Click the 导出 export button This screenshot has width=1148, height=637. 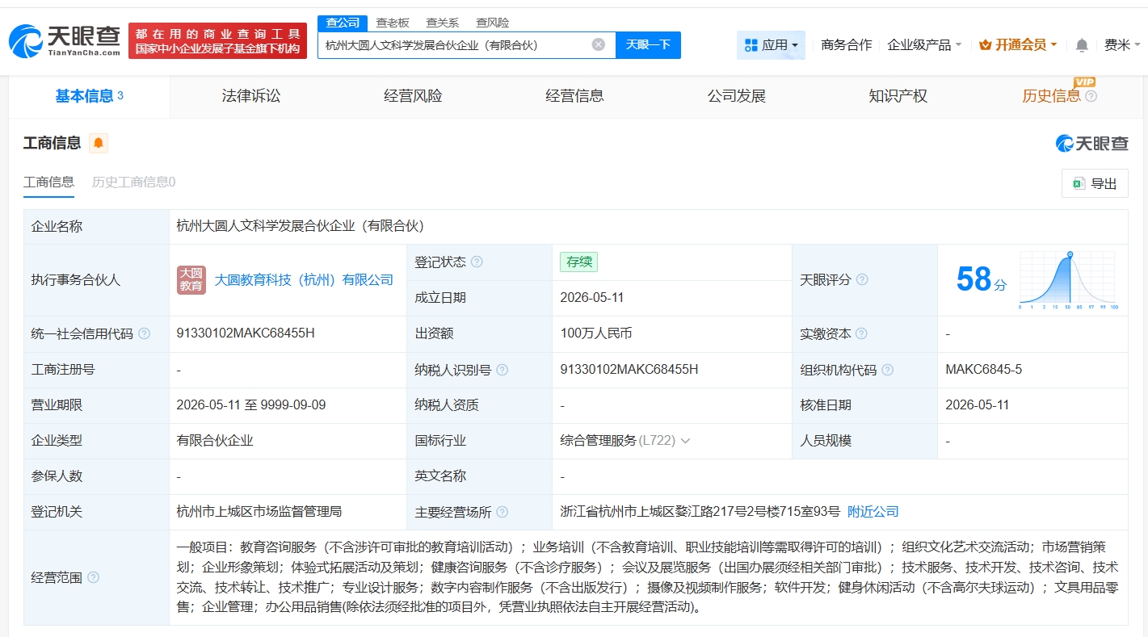click(1095, 183)
